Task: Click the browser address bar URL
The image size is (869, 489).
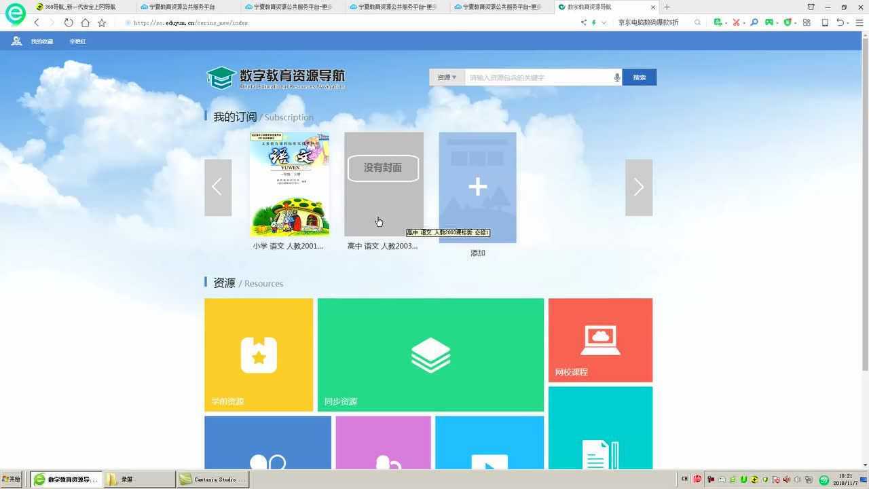Action: (x=191, y=22)
